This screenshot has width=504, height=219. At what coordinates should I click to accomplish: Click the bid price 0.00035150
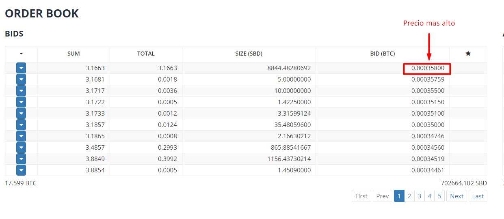point(428,102)
